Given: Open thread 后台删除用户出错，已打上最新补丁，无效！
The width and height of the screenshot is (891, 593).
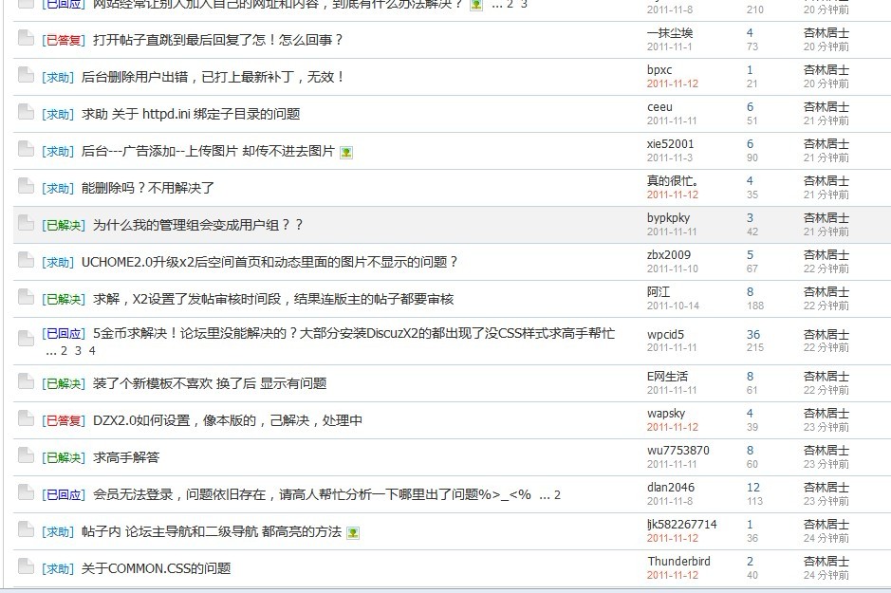Looking at the screenshot, I should [x=213, y=77].
